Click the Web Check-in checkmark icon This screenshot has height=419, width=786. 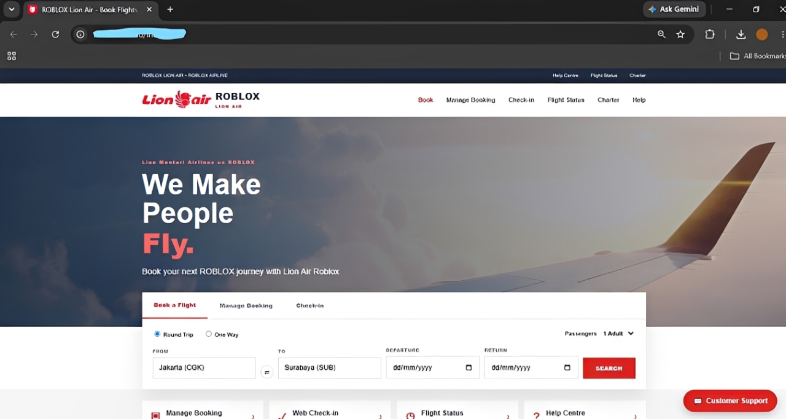pyautogui.click(x=282, y=416)
